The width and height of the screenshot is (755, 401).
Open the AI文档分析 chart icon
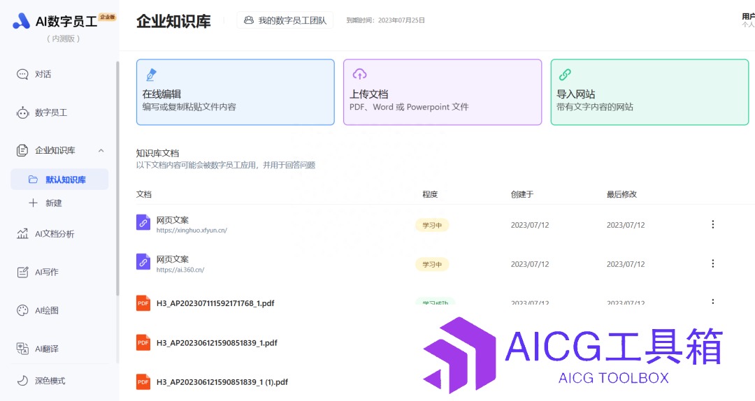click(x=22, y=234)
